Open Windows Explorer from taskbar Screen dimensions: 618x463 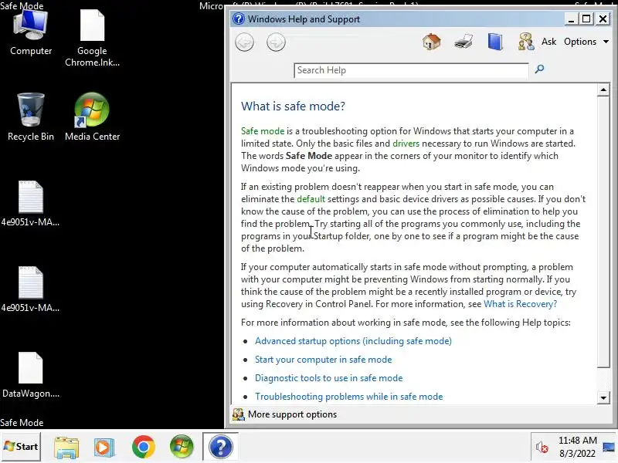click(x=66, y=448)
